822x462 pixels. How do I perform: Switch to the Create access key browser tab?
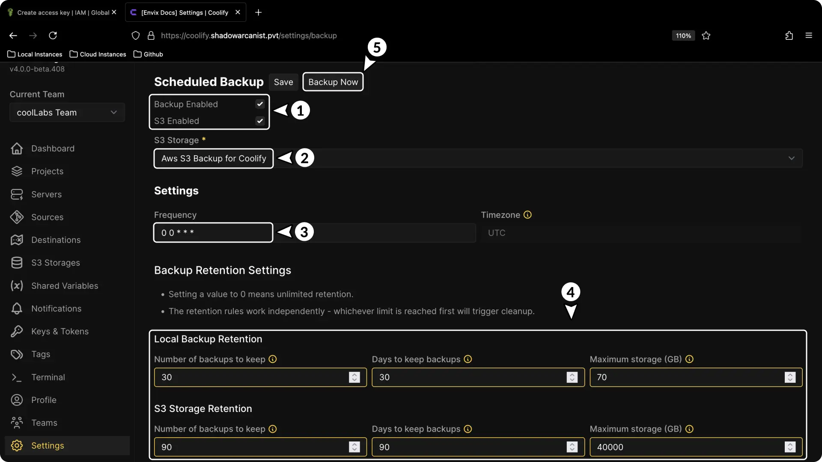[60, 12]
